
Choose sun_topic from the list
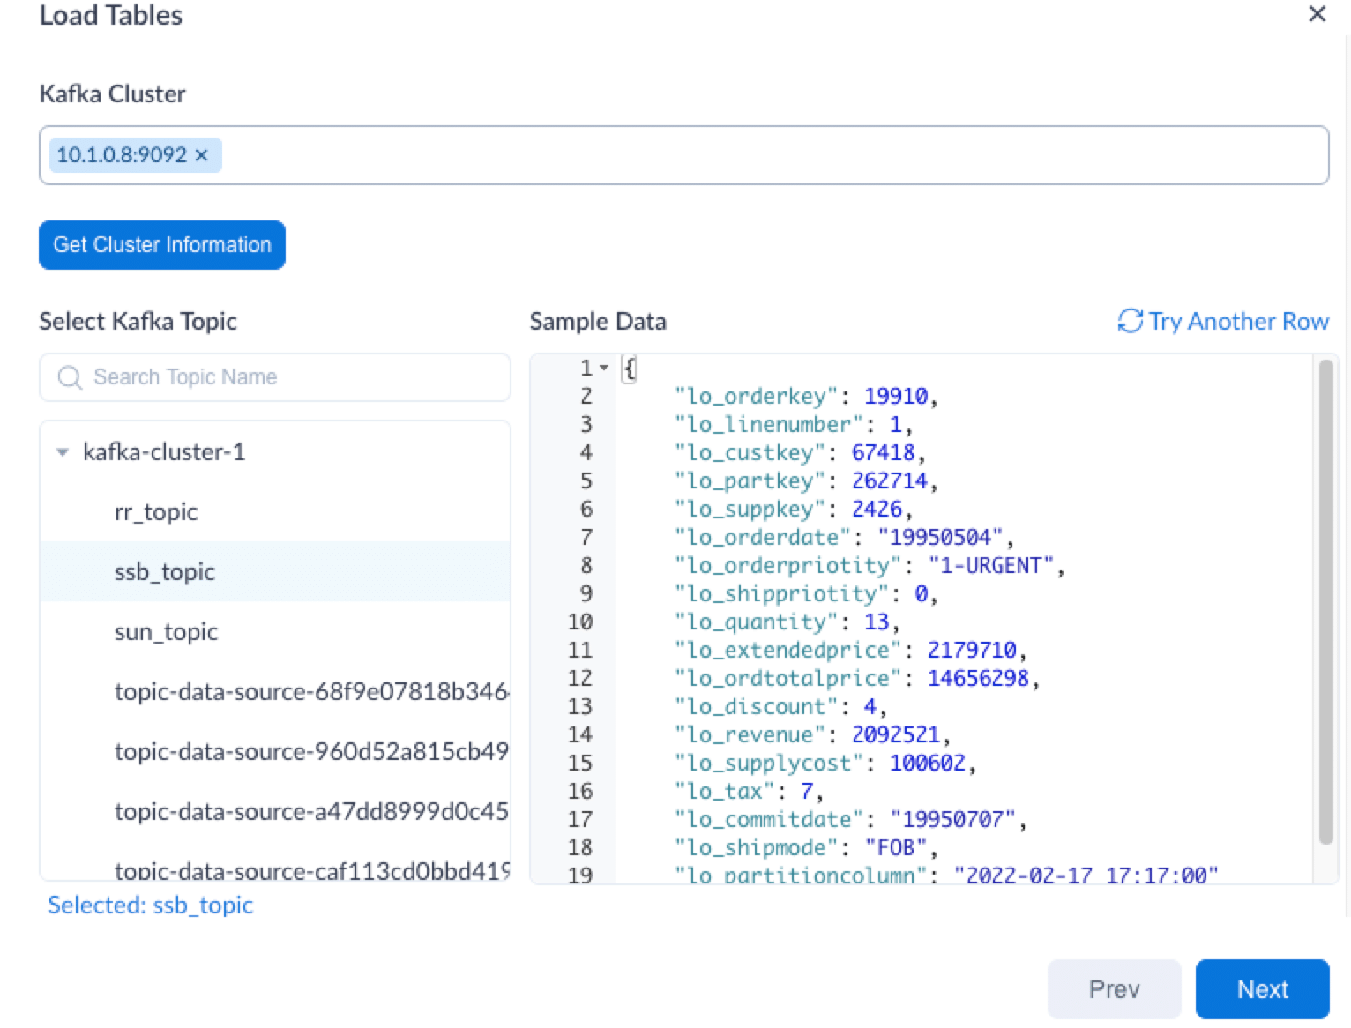click(166, 632)
